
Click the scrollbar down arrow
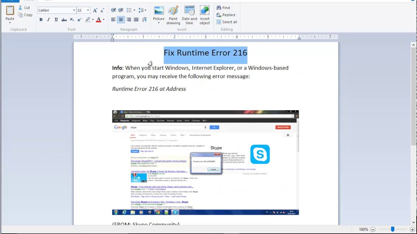pos(414,222)
